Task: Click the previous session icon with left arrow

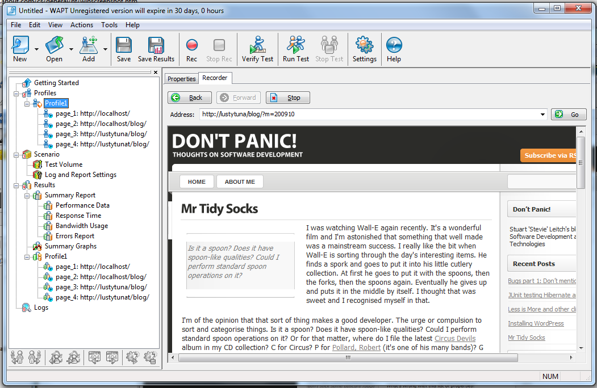Action: coord(56,357)
